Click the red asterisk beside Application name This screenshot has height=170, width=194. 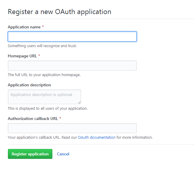[43, 27]
